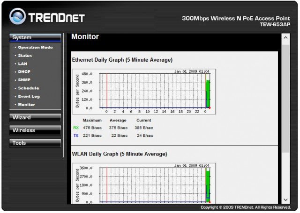The image size is (300, 213).
Task: Click the scrollbar up arrow
Action: point(285,37)
